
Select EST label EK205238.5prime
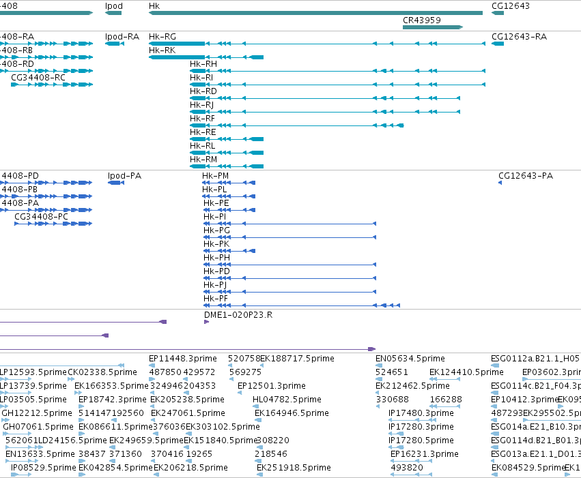(x=187, y=400)
